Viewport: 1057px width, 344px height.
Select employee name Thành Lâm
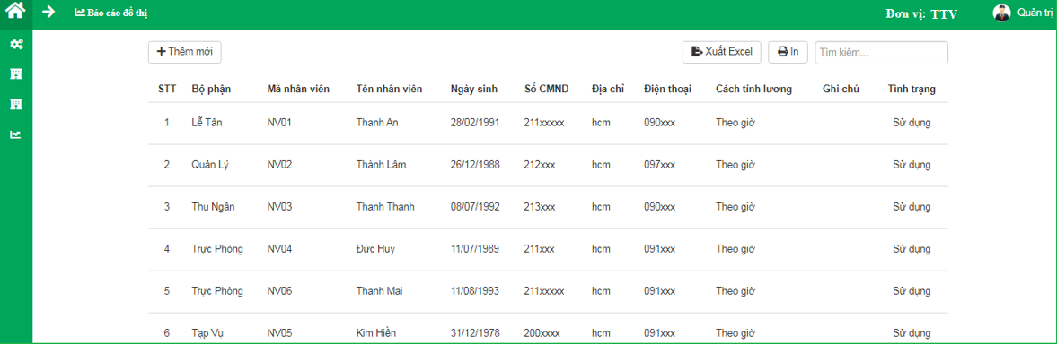[x=382, y=165]
